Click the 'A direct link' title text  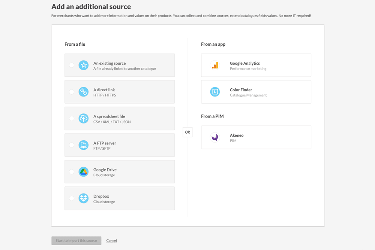point(104,90)
